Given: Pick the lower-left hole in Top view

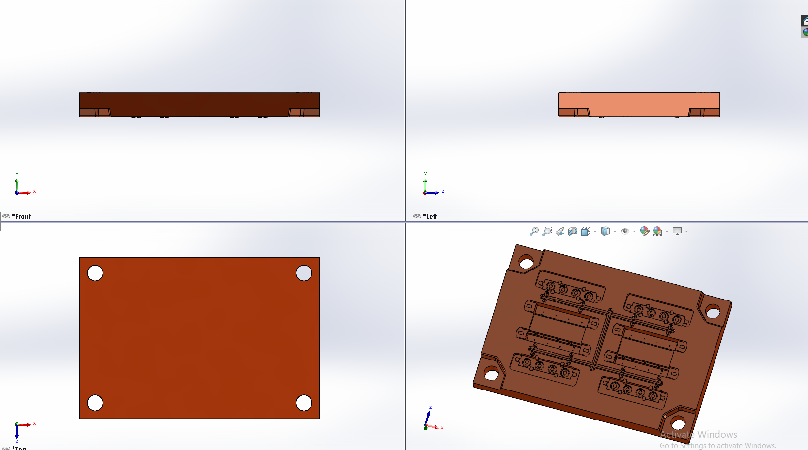Looking at the screenshot, I should [95, 403].
